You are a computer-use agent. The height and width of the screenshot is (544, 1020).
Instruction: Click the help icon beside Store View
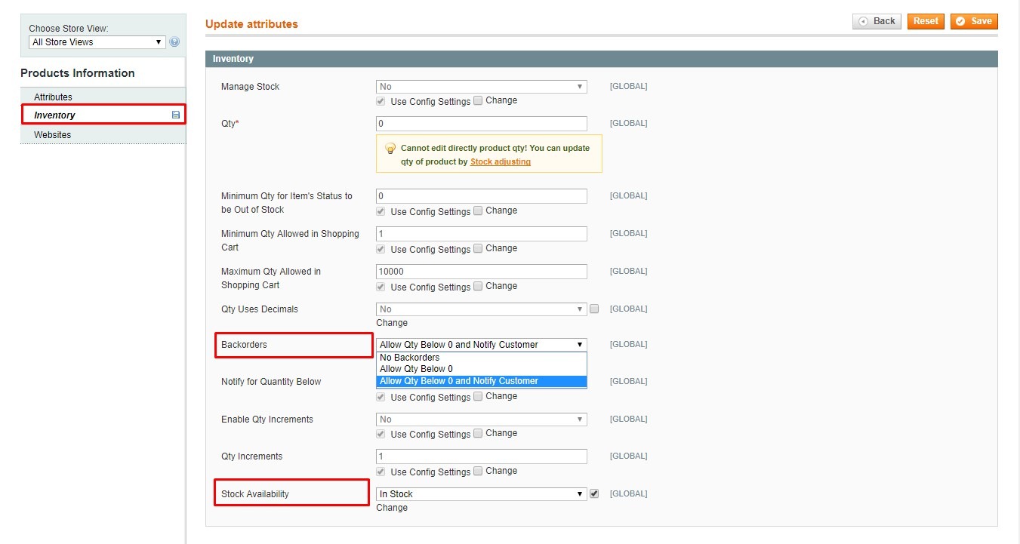click(174, 42)
